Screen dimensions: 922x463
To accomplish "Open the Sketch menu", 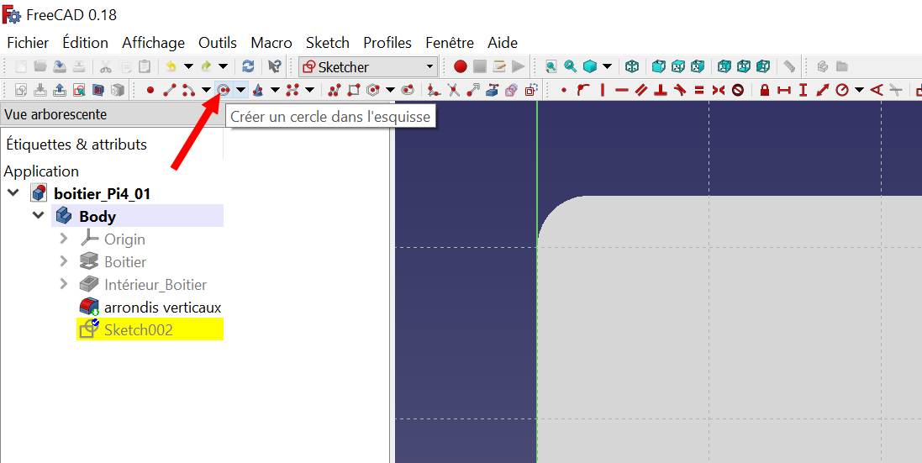I will click(328, 43).
